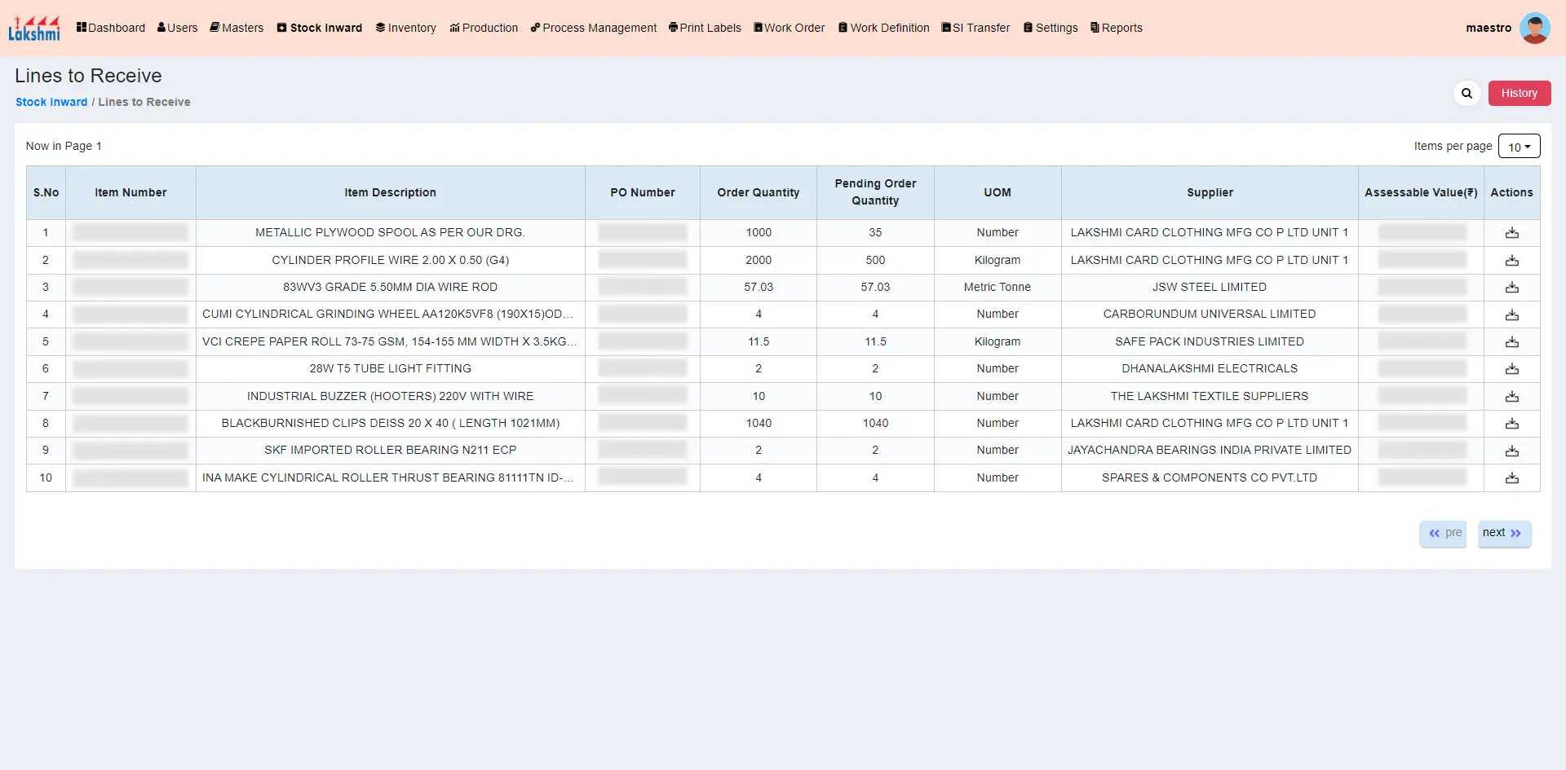
Task: Click the Lakshmi logo
Action: tap(34, 28)
